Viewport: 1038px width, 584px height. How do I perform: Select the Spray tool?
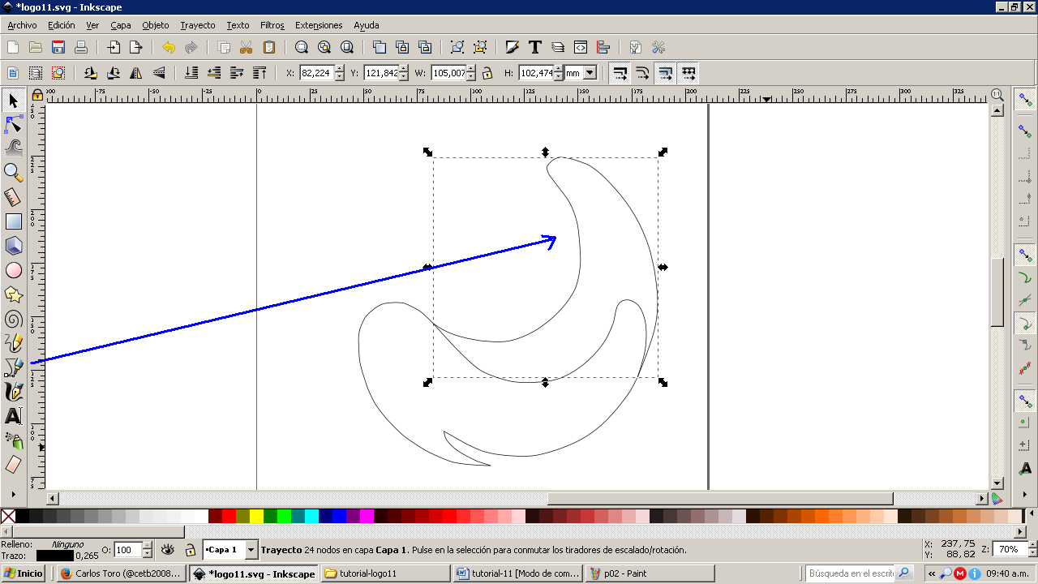tap(13, 440)
